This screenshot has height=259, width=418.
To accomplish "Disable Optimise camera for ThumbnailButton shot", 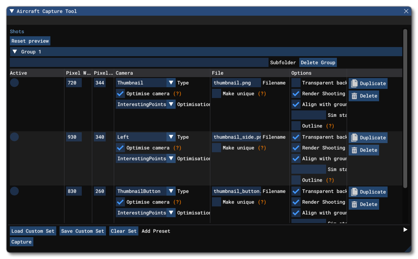I will 120,202.
